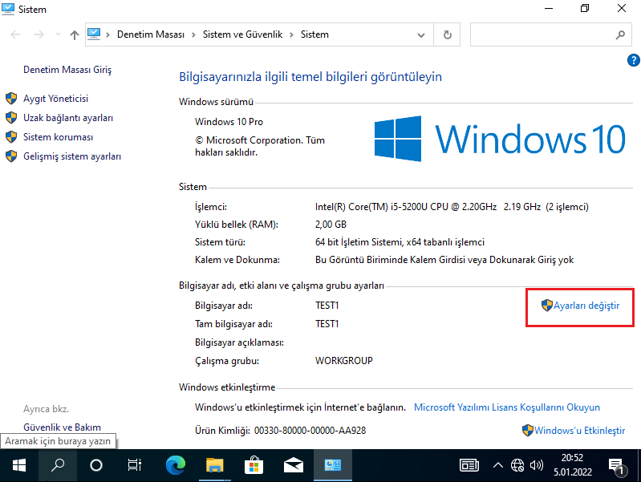The width and height of the screenshot is (641, 482).
Task: Click product ID 00330-80000-00000-AA928
Action: (x=310, y=431)
